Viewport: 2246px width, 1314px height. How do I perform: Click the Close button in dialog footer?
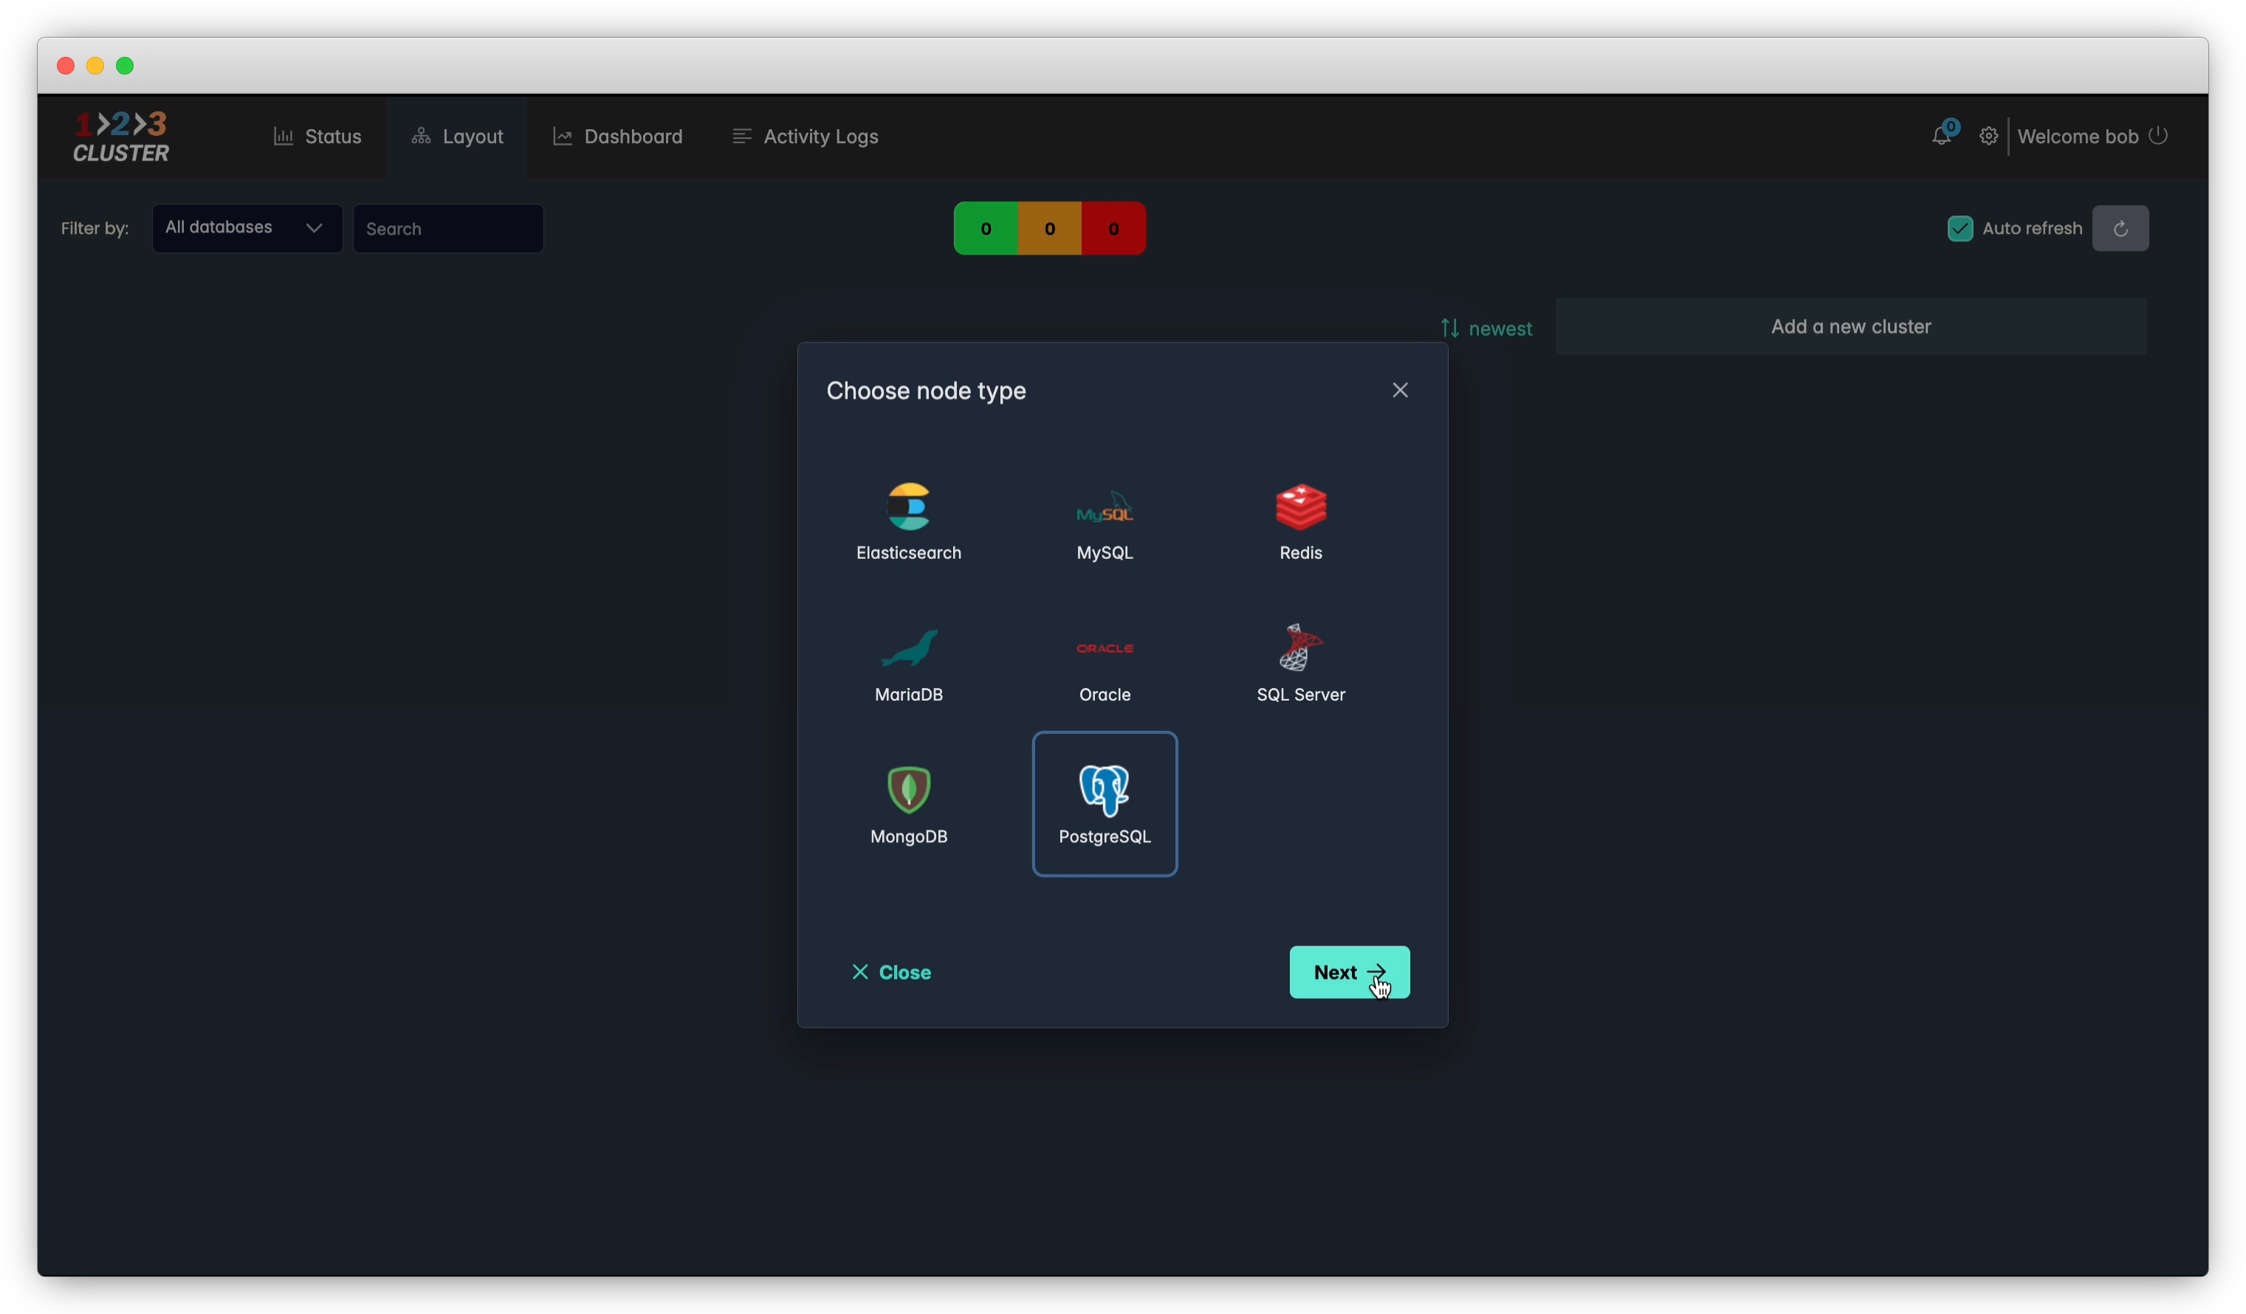tap(890, 972)
